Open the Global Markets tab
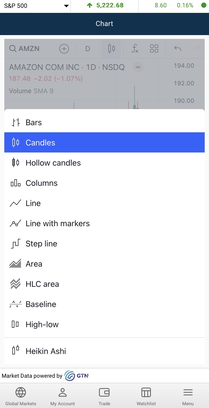The width and height of the screenshot is (209, 408). (21, 396)
